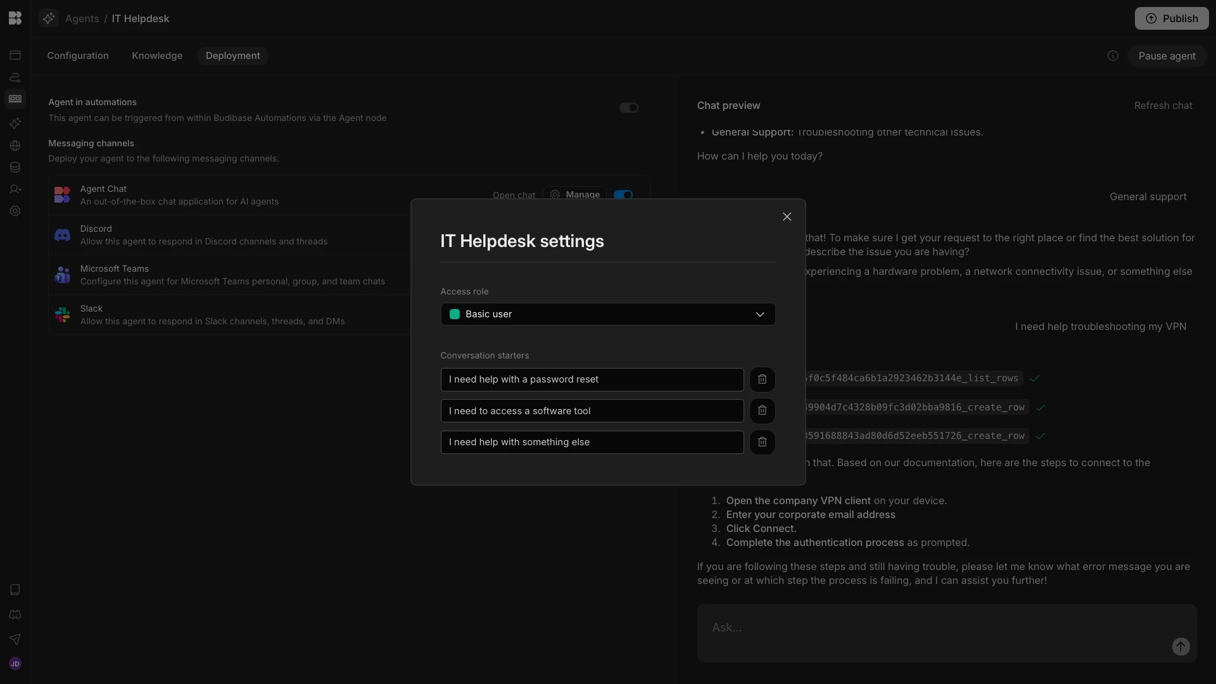The image size is (1216, 684).
Task: Open the JD user avatar menu
Action: click(x=15, y=664)
